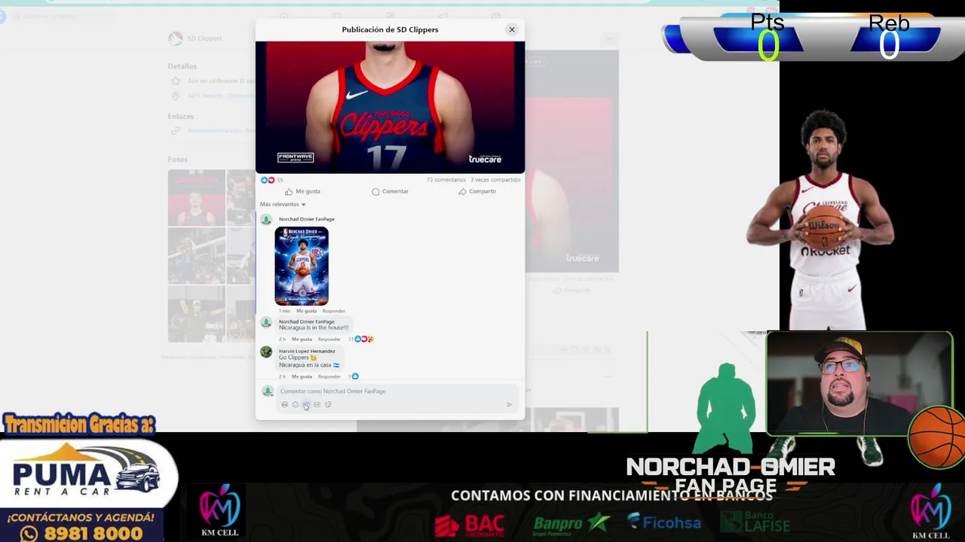Click the 2 h timestamp under FanPage comment
965x542 pixels.
tap(282, 339)
